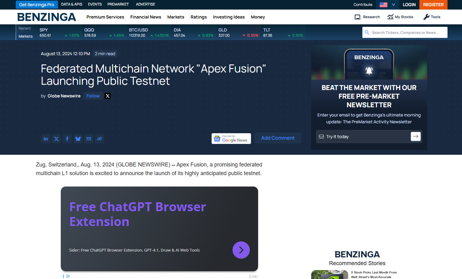Share article on LinkedIn
The height and width of the screenshot is (279, 462).
[x=46, y=139]
